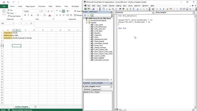Open the Calibri font name dropdown
This screenshot has width=197, height=111.
[x=39, y=11]
